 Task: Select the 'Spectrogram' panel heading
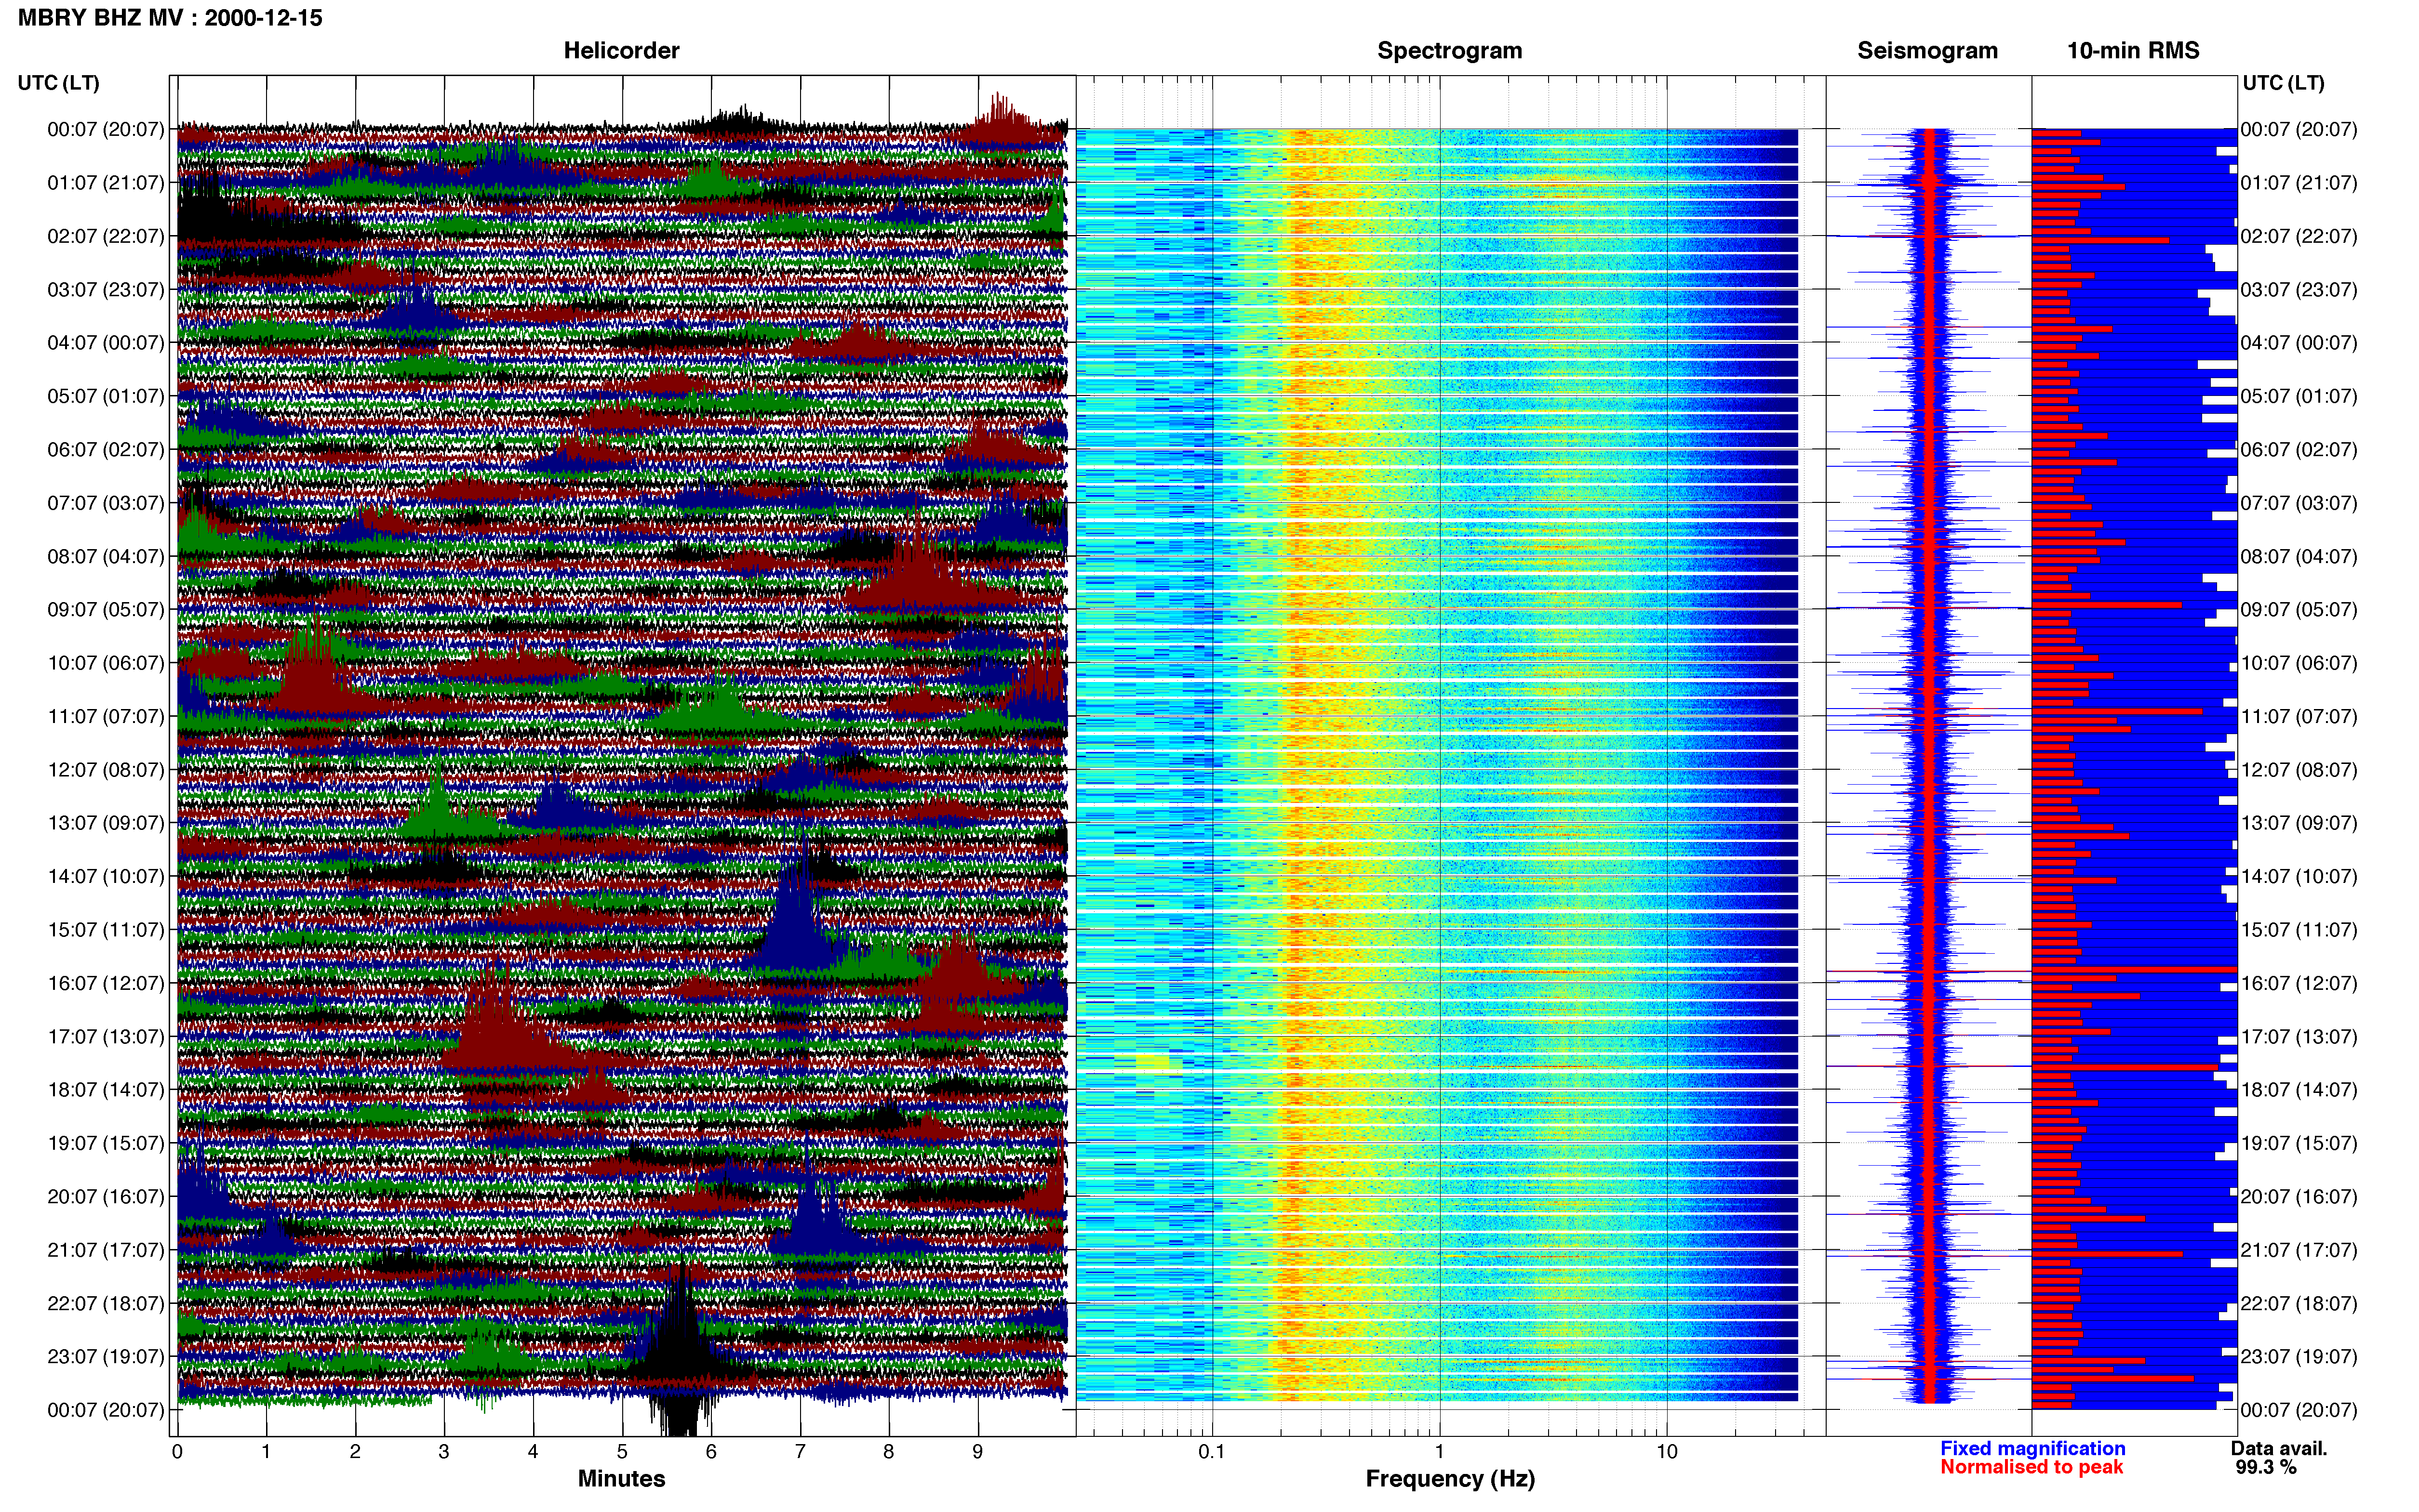tap(1450, 50)
